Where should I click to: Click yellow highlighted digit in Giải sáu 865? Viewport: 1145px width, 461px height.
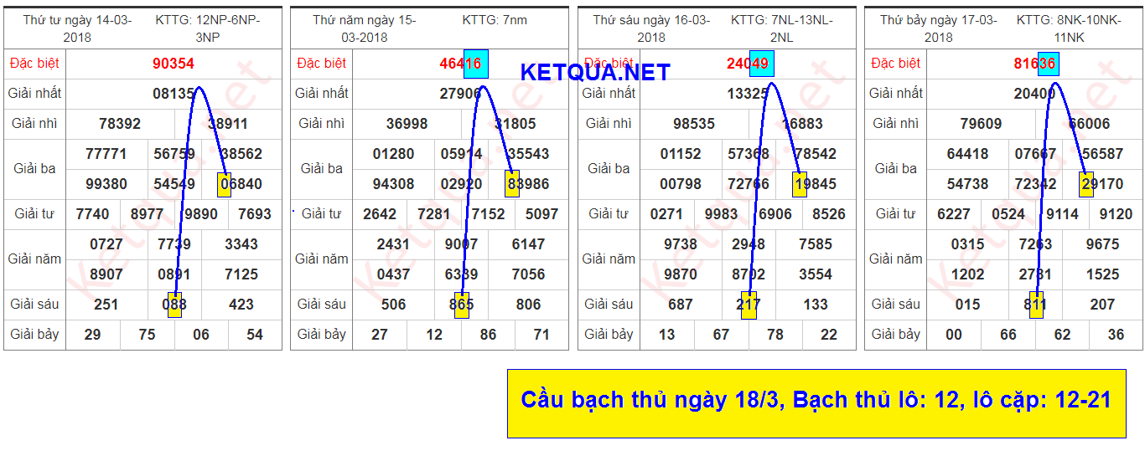tap(462, 305)
